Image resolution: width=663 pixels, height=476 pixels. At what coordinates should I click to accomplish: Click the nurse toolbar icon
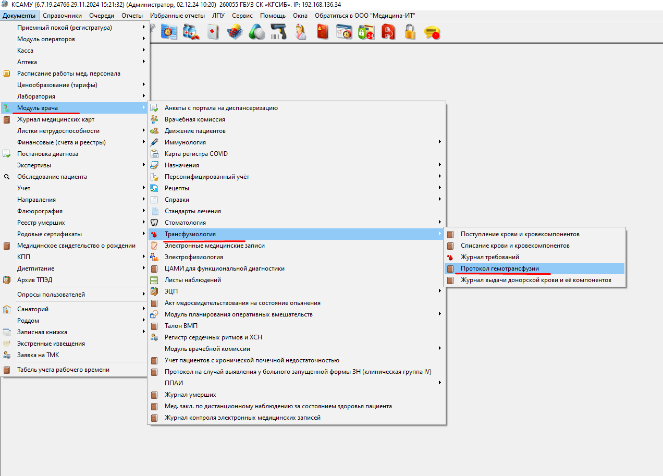301,33
